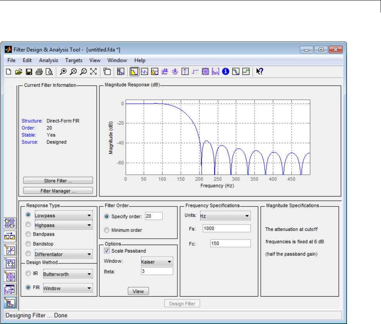Expand the Kaiser window dropdown
Screen dimensions: 381x324
[x=157, y=261]
